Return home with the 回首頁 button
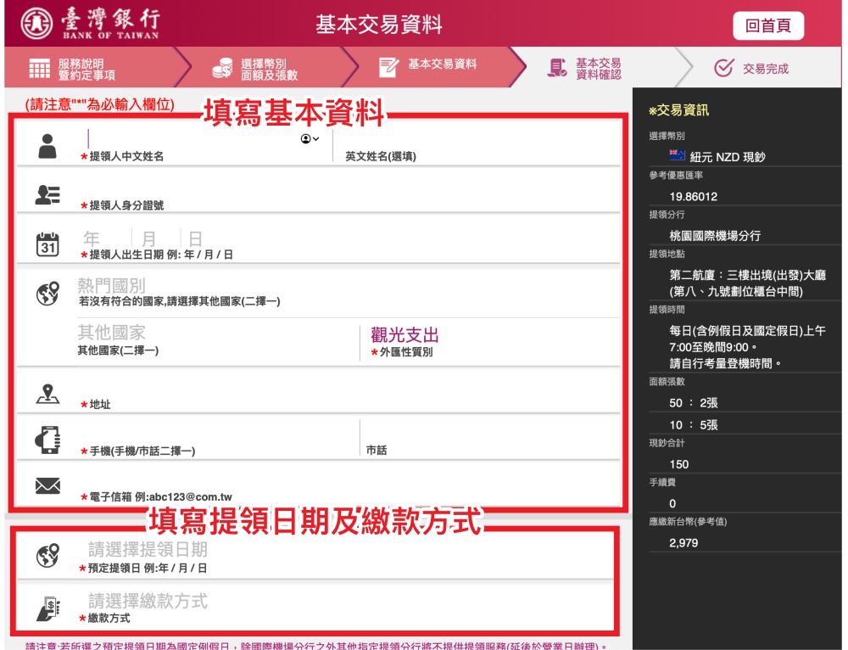Viewport: 848px width, 650px height. (x=768, y=25)
